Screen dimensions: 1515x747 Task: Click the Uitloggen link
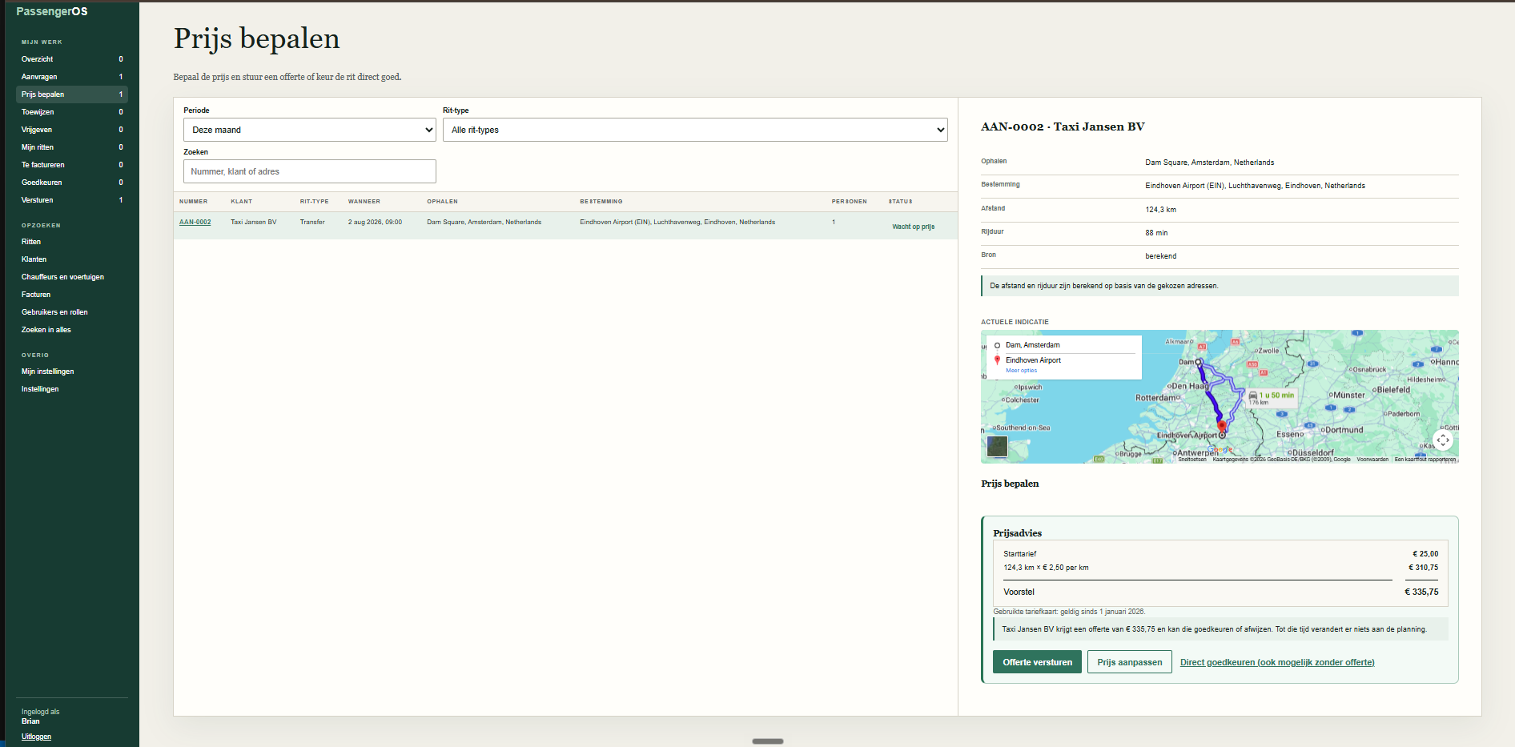(36, 737)
